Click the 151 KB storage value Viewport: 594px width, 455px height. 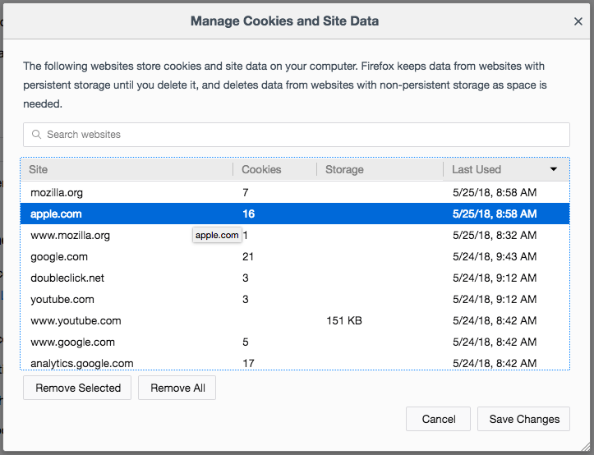coord(344,320)
